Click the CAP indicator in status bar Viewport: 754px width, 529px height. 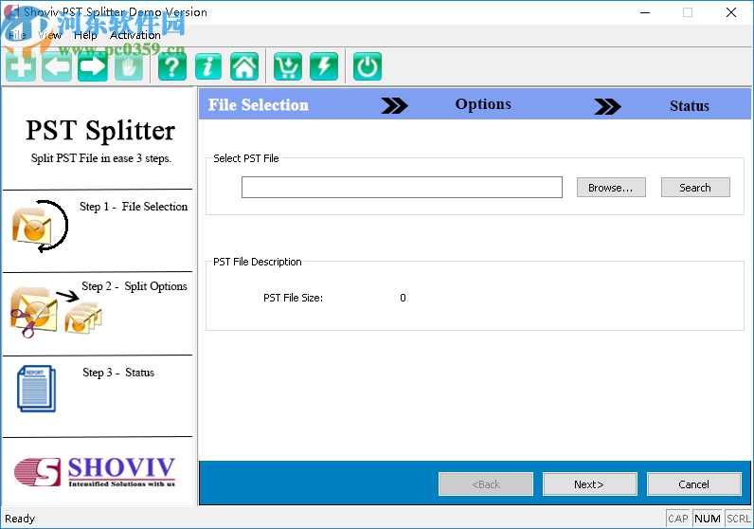[678, 519]
